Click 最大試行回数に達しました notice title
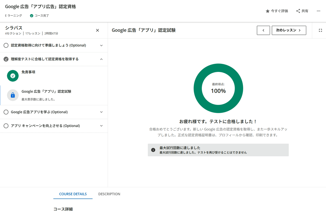 tap(180, 148)
